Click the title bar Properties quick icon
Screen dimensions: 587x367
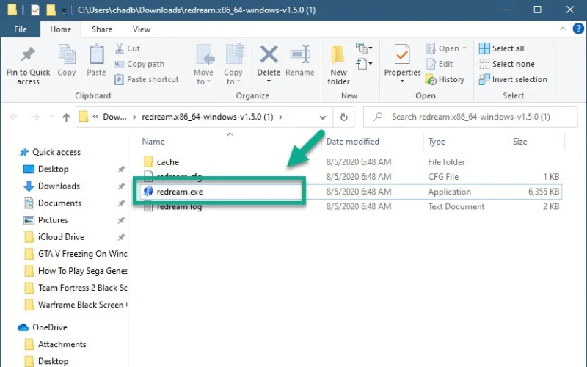tap(35, 10)
